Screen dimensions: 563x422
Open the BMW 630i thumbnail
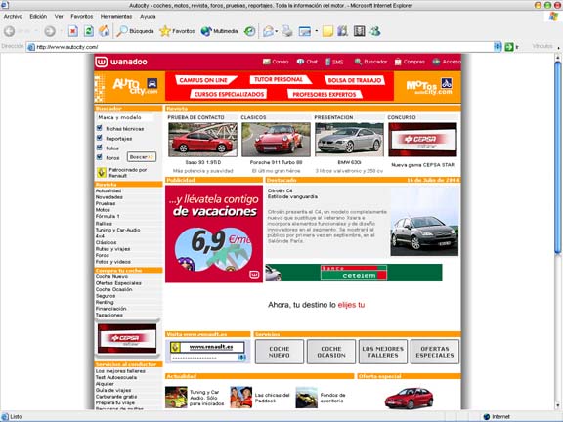[349, 140]
